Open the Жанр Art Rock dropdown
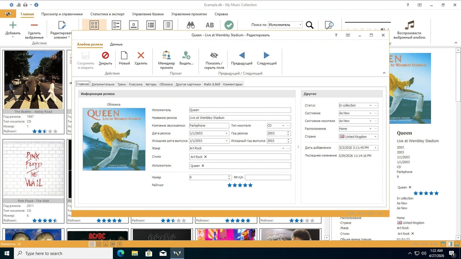 pyautogui.click(x=283, y=148)
